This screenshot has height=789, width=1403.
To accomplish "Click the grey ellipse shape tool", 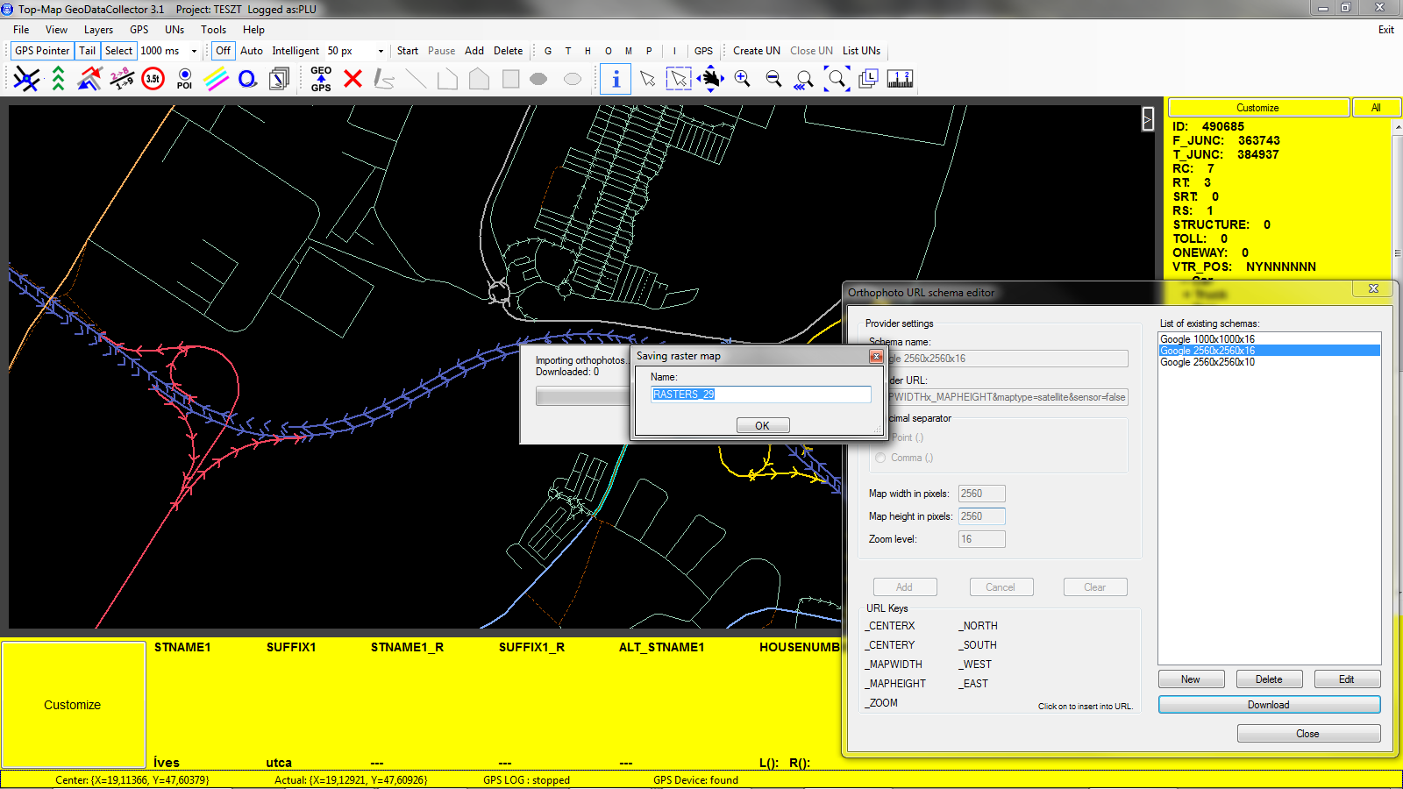I will pos(538,79).
